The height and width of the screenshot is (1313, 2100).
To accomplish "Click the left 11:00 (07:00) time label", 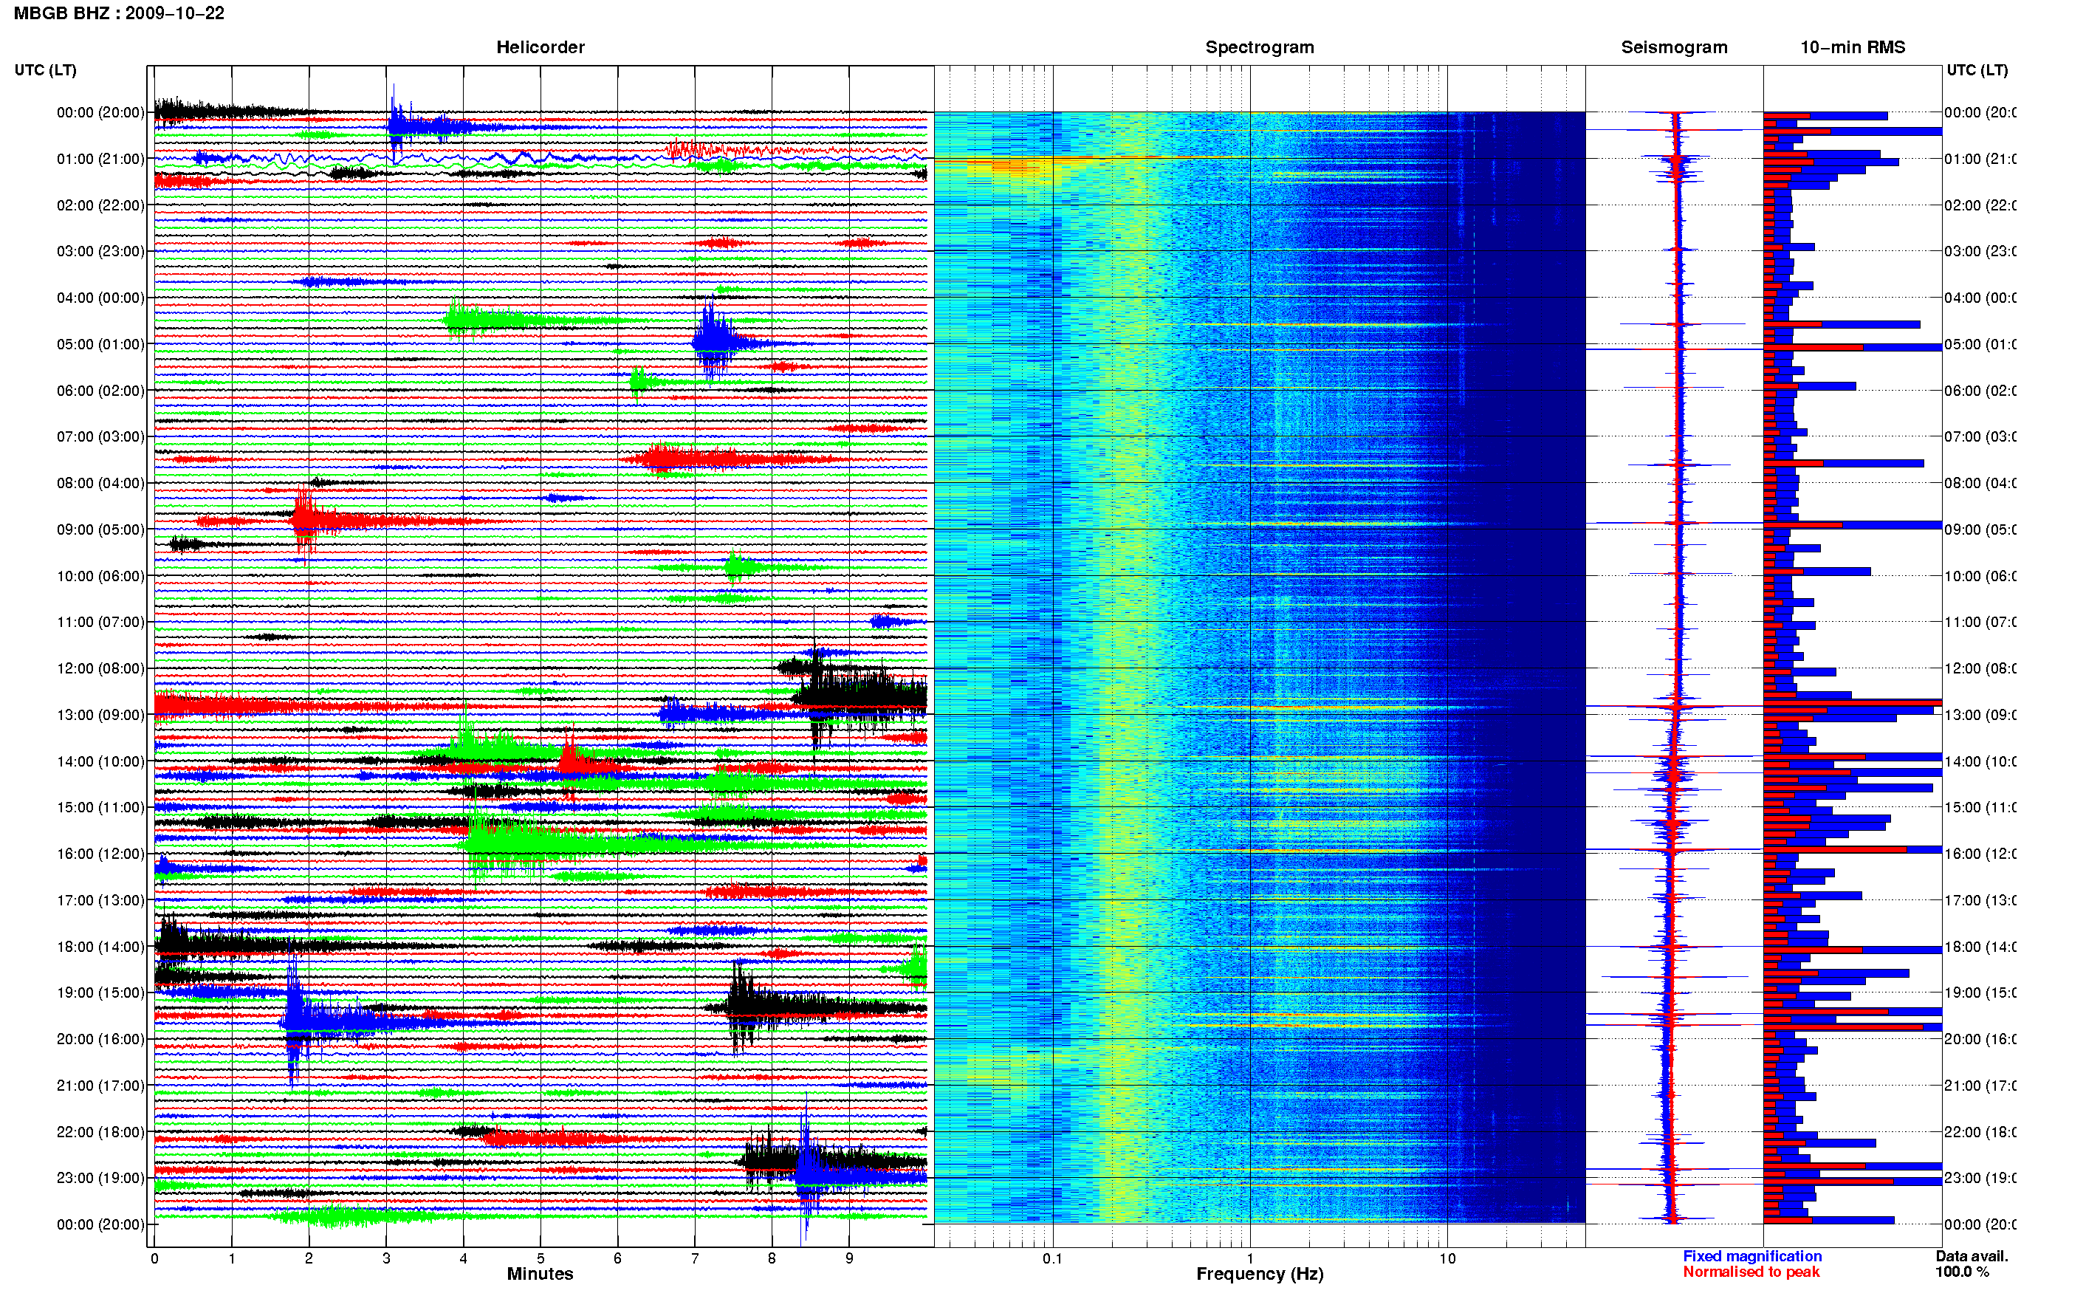I will click(100, 622).
